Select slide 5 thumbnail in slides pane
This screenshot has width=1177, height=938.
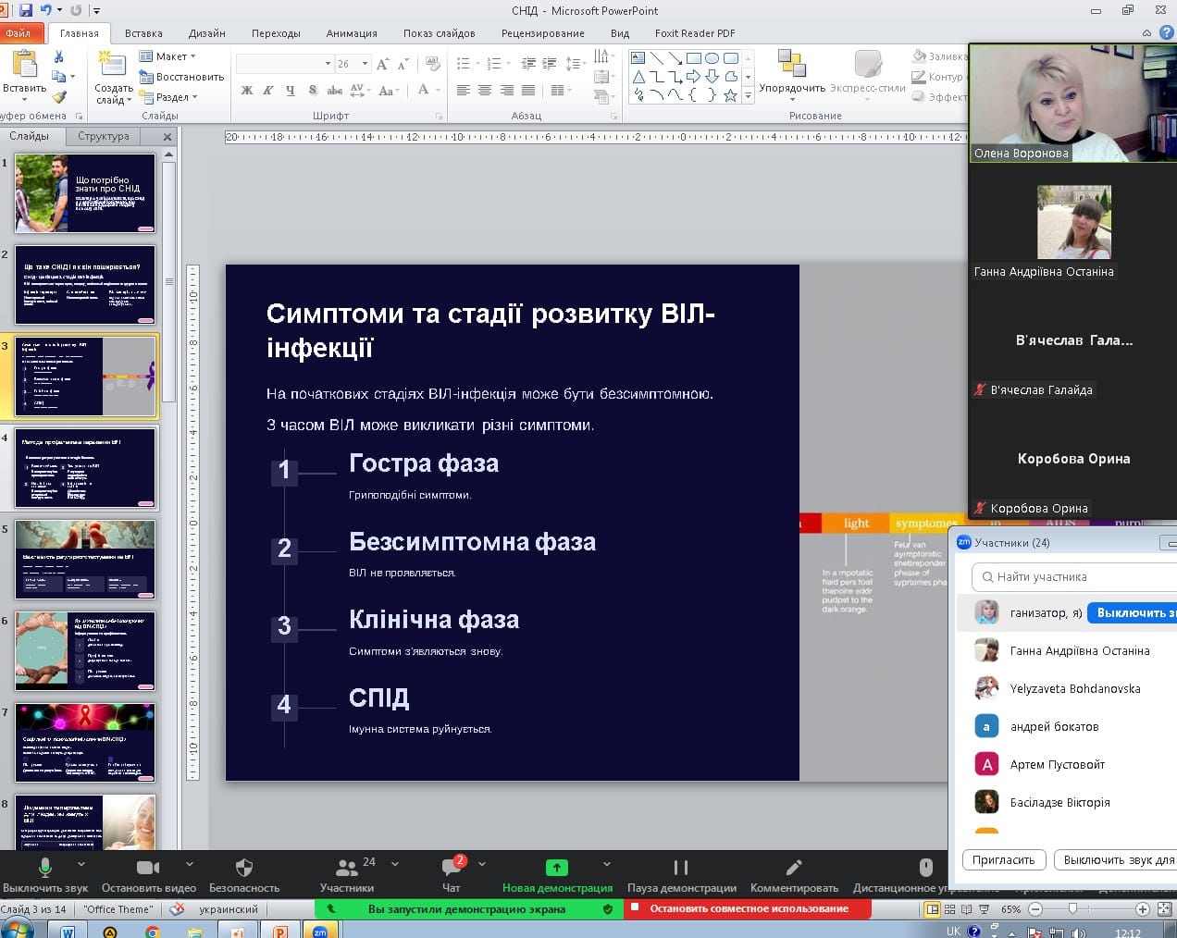85,559
